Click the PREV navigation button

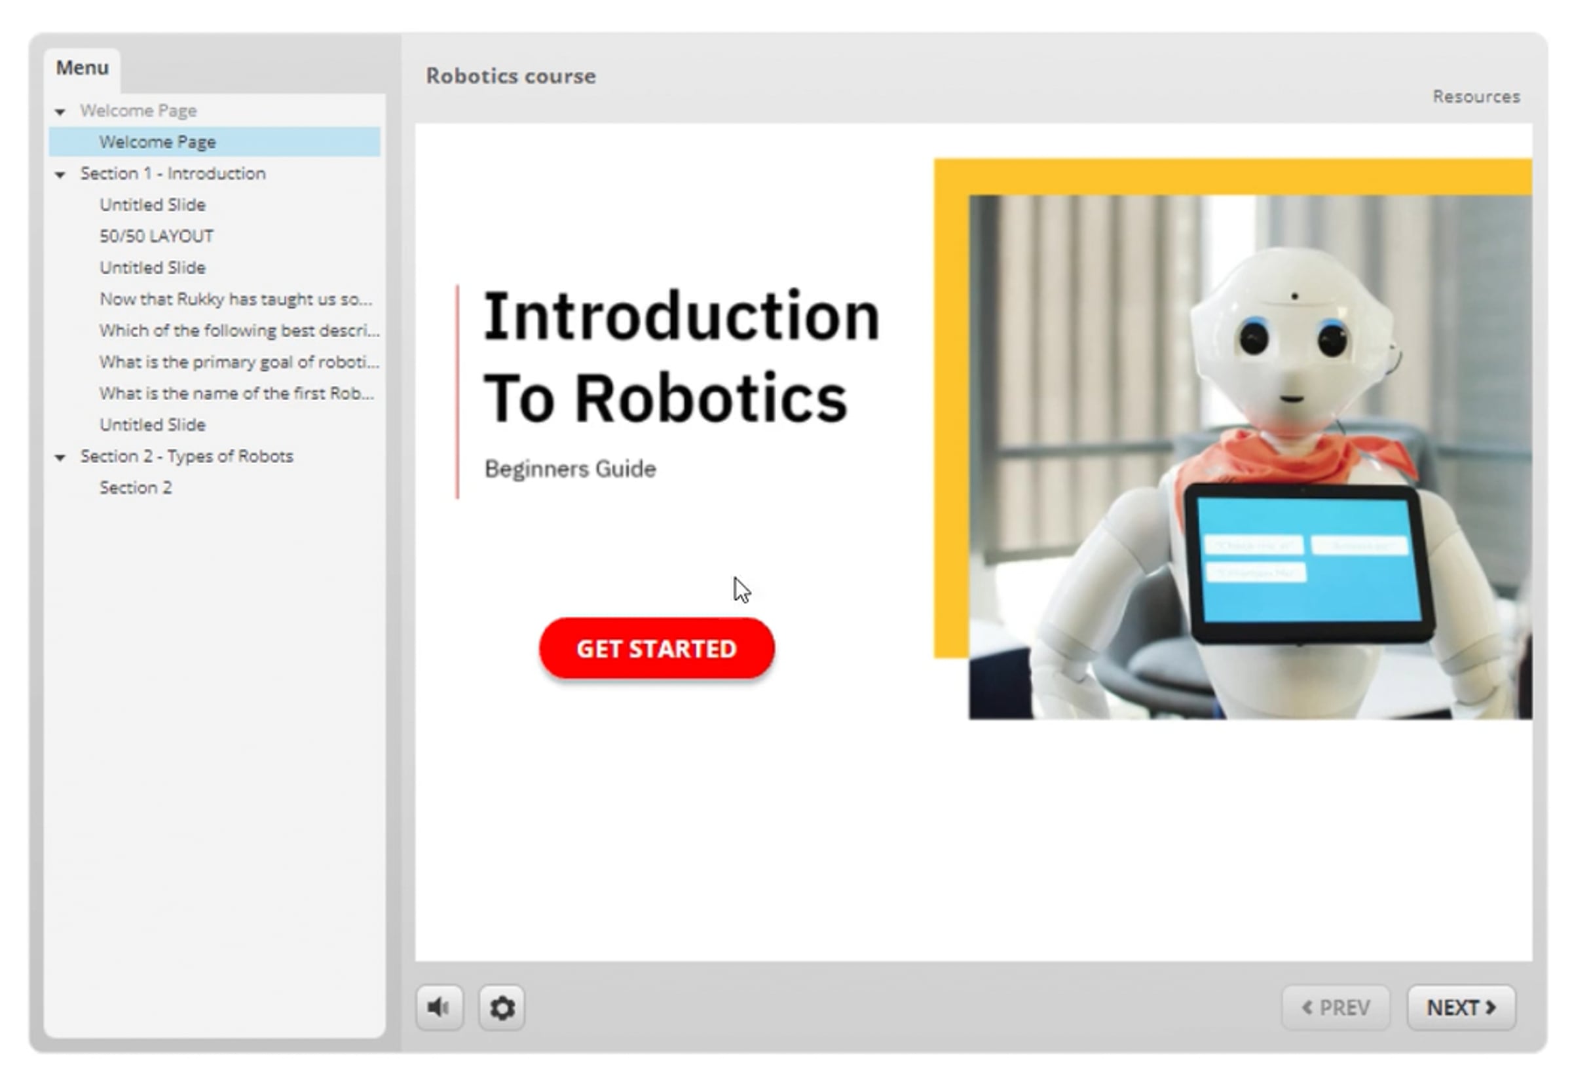click(x=1336, y=1008)
